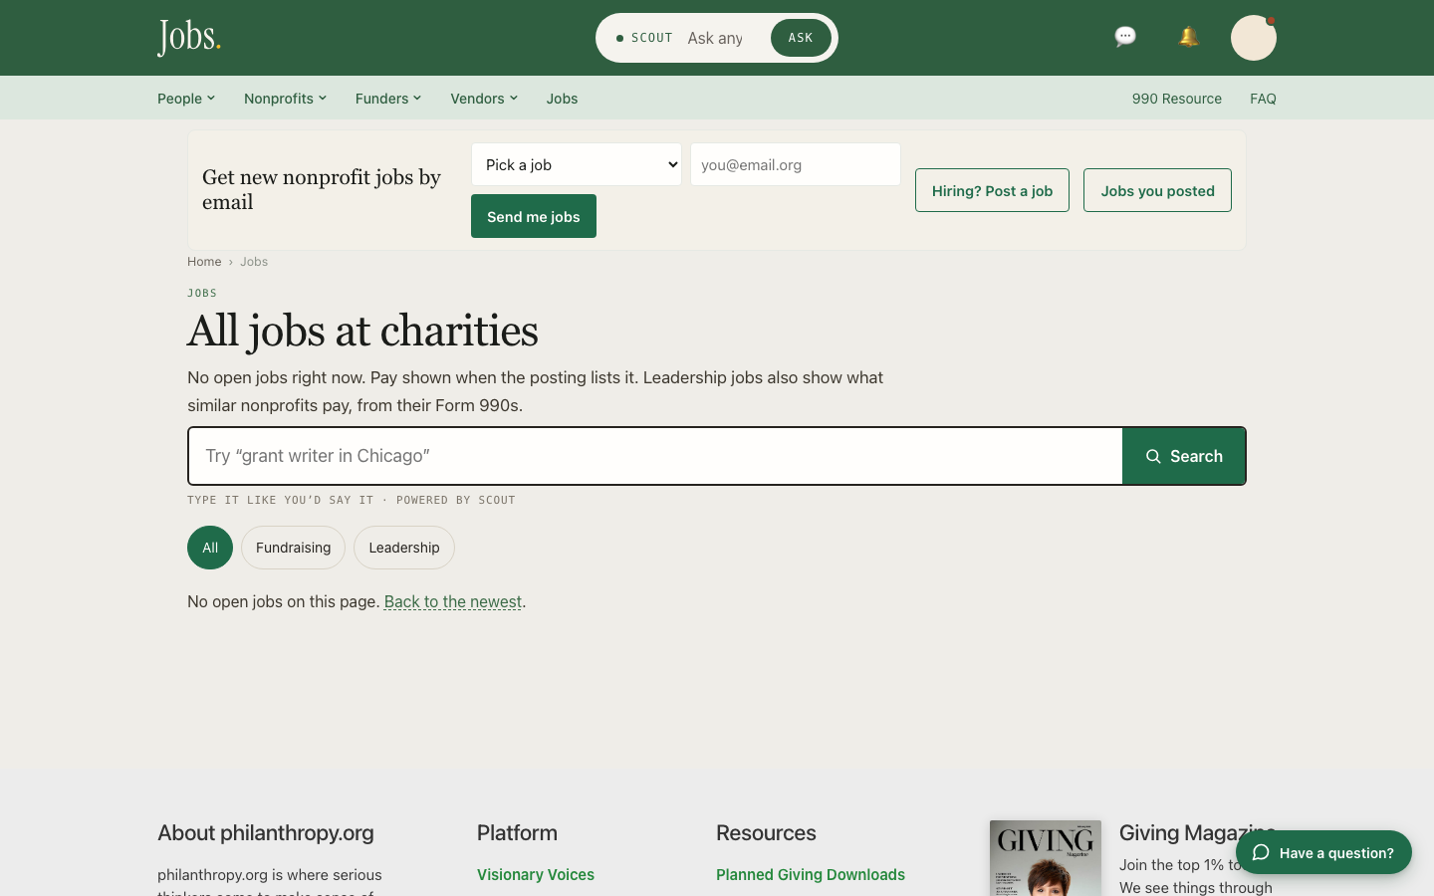This screenshot has height=896, width=1434.
Task: Filter jobs by Fundraising
Action: [293, 548]
